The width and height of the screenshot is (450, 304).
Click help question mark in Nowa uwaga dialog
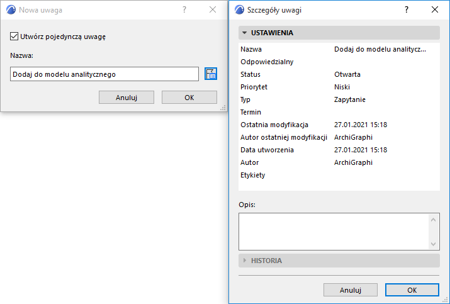[x=184, y=10]
